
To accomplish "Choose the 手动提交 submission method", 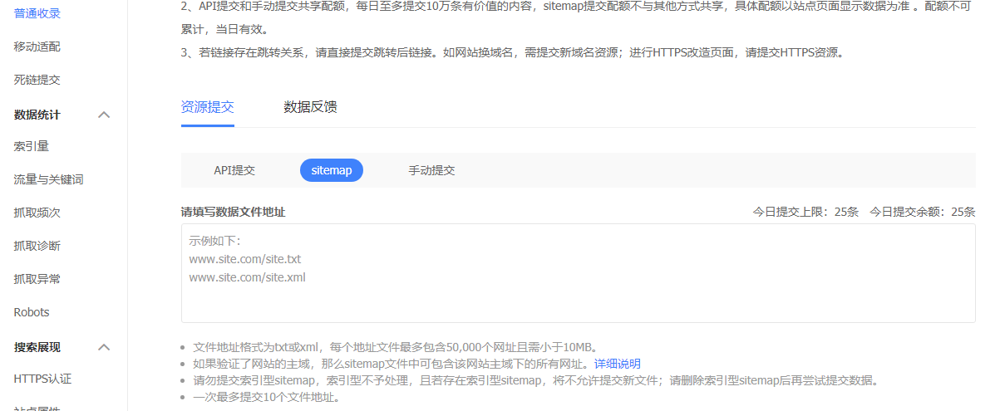I will 431,170.
